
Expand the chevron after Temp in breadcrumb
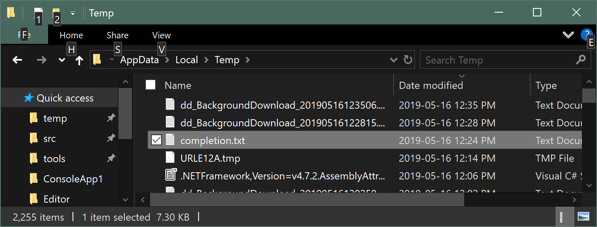(x=247, y=60)
